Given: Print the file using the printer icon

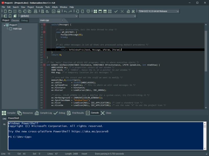Looking at the screenshot, I should pyautogui.click(x=36, y=11).
